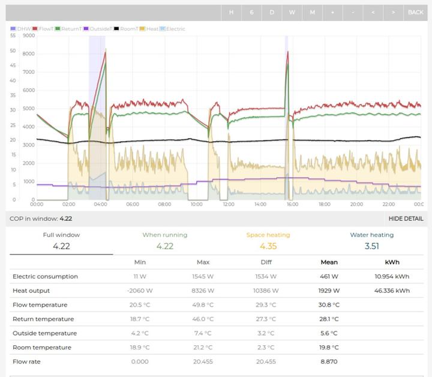Open the Water heating COP tab
This screenshot has width=432, height=377.
pyautogui.click(x=371, y=241)
